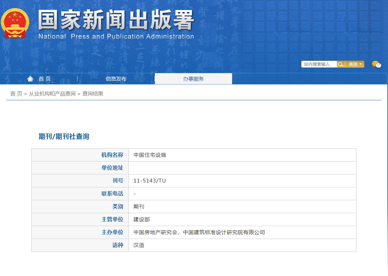Click the 国家新闻出版署 site title
This screenshot has width=388, height=276.
(116, 21)
